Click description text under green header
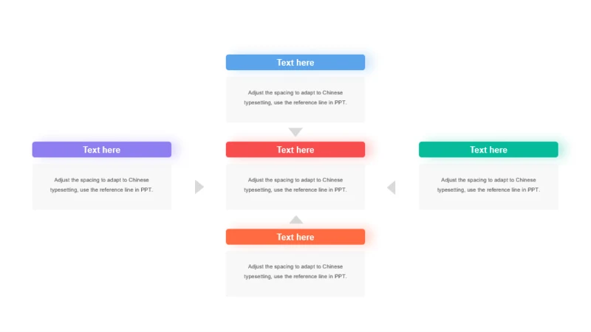 488,185
